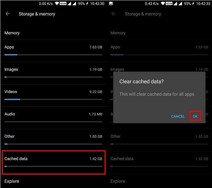Tap VoLTE icon in right status bar

click(x=169, y=4)
